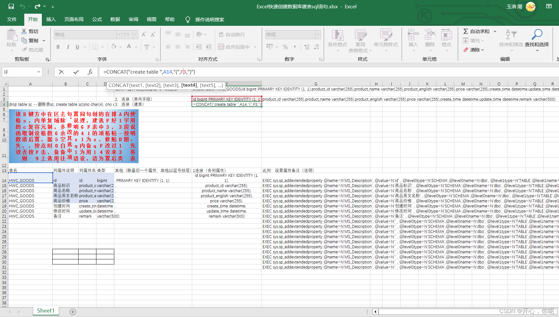Viewport: 559px width, 317px height.
Task: Click Merge and Center (合并后居中)
Action: click(x=234, y=47)
